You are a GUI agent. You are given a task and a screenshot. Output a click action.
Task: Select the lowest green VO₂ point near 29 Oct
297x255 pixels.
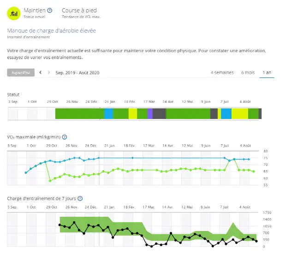tap(50, 180)
